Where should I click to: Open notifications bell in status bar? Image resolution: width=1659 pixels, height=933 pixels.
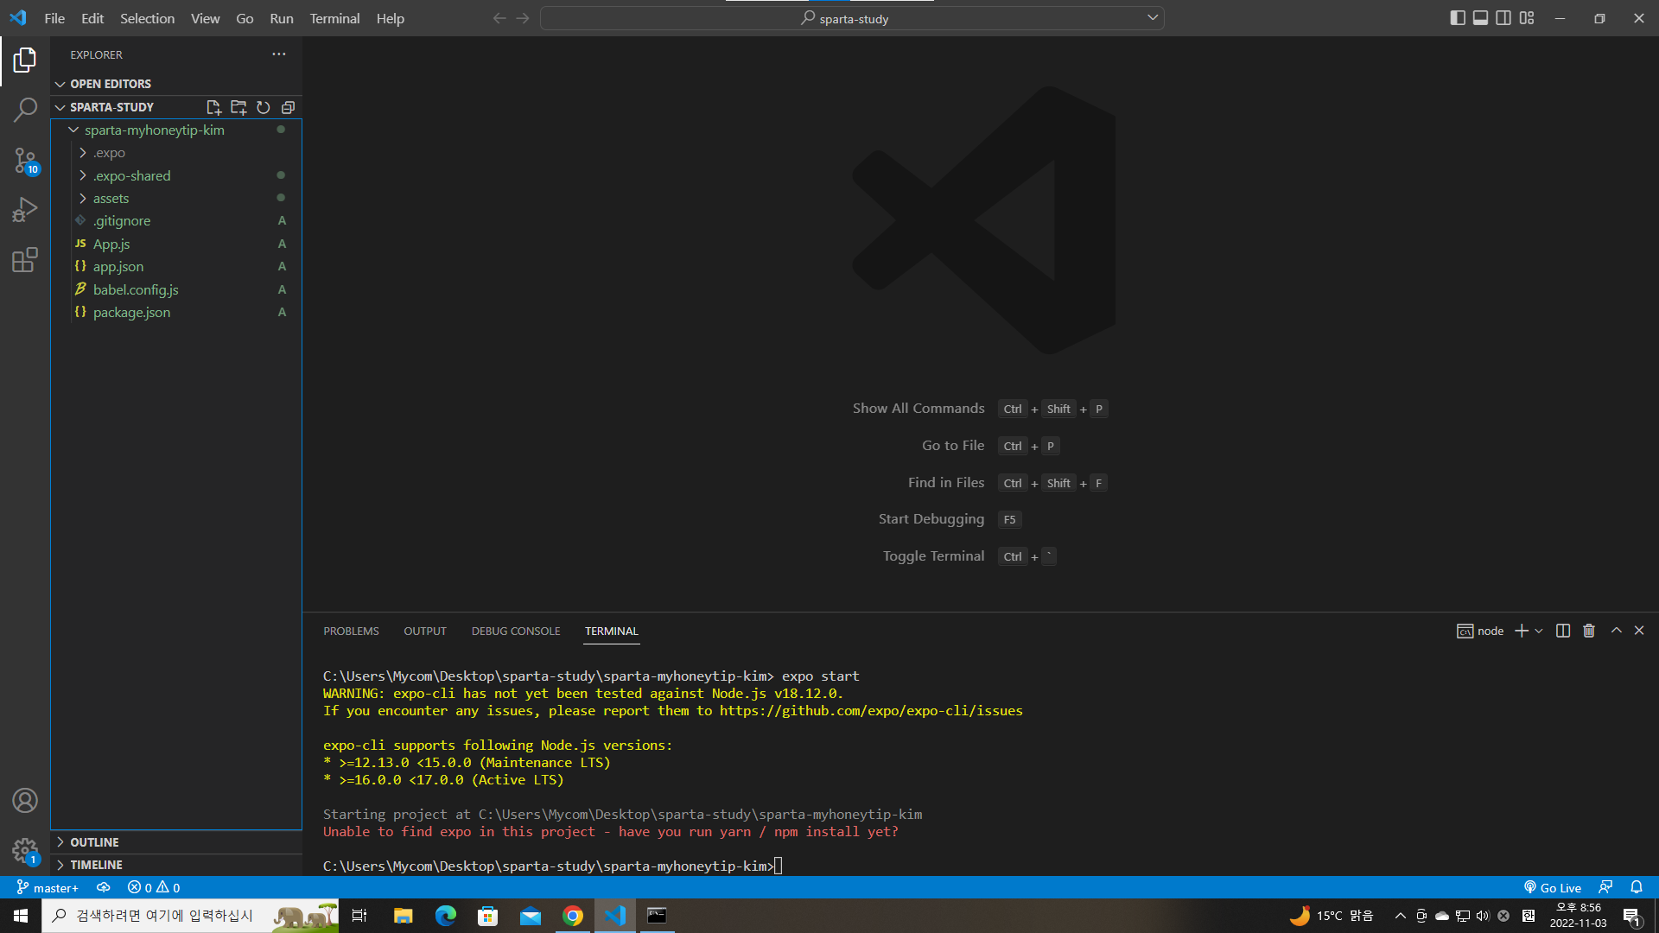point(1637,887)
